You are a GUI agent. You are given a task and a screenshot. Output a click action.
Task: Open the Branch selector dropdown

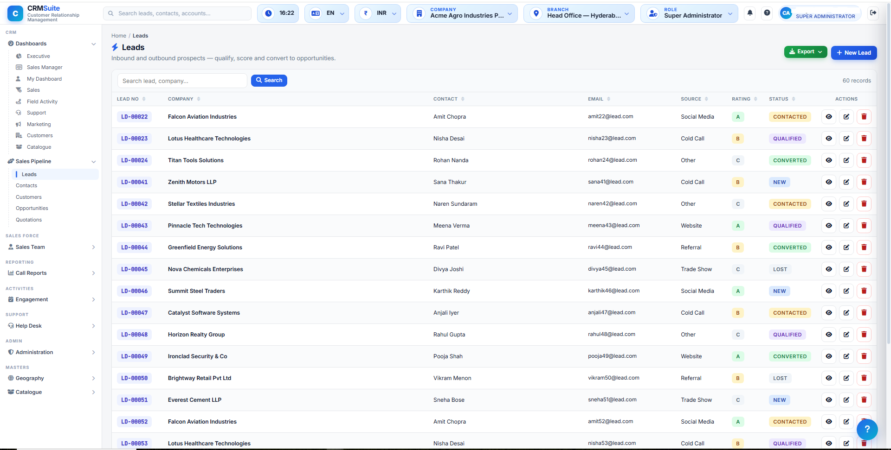click(579, 13)
